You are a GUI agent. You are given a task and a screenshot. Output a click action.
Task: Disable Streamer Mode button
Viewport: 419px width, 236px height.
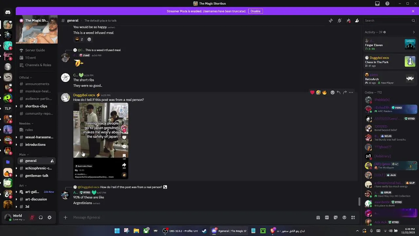coord(255,11)
